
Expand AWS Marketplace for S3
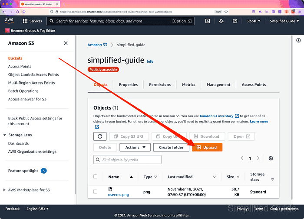4,190
